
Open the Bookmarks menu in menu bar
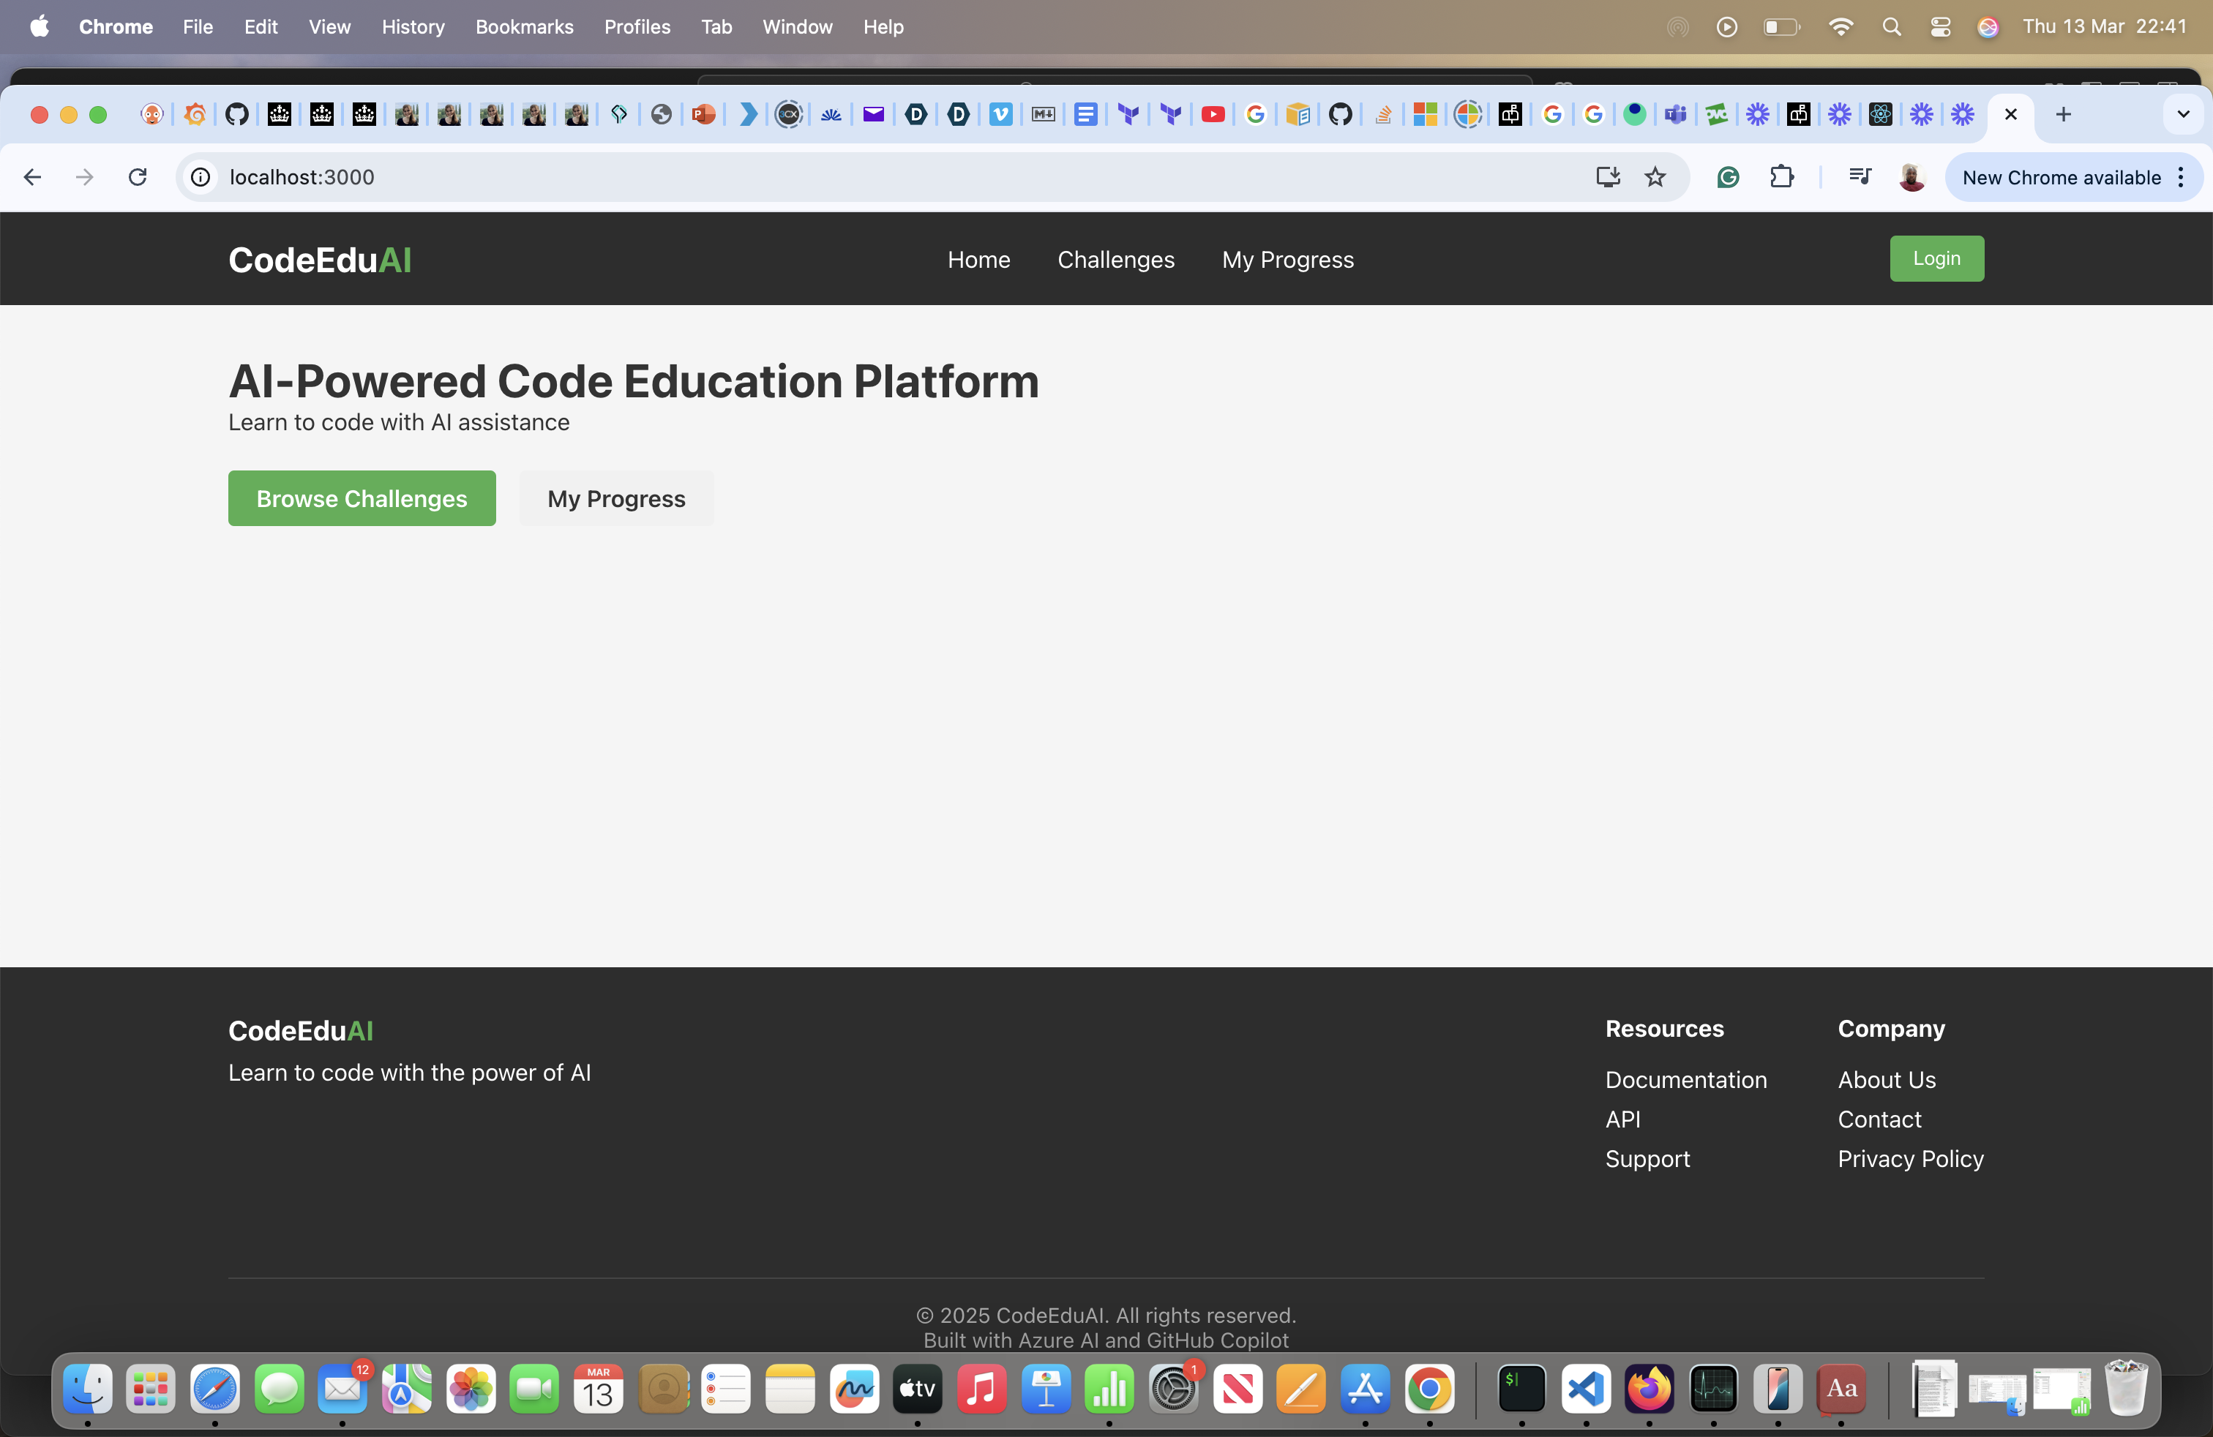click(x=523, y=27)
